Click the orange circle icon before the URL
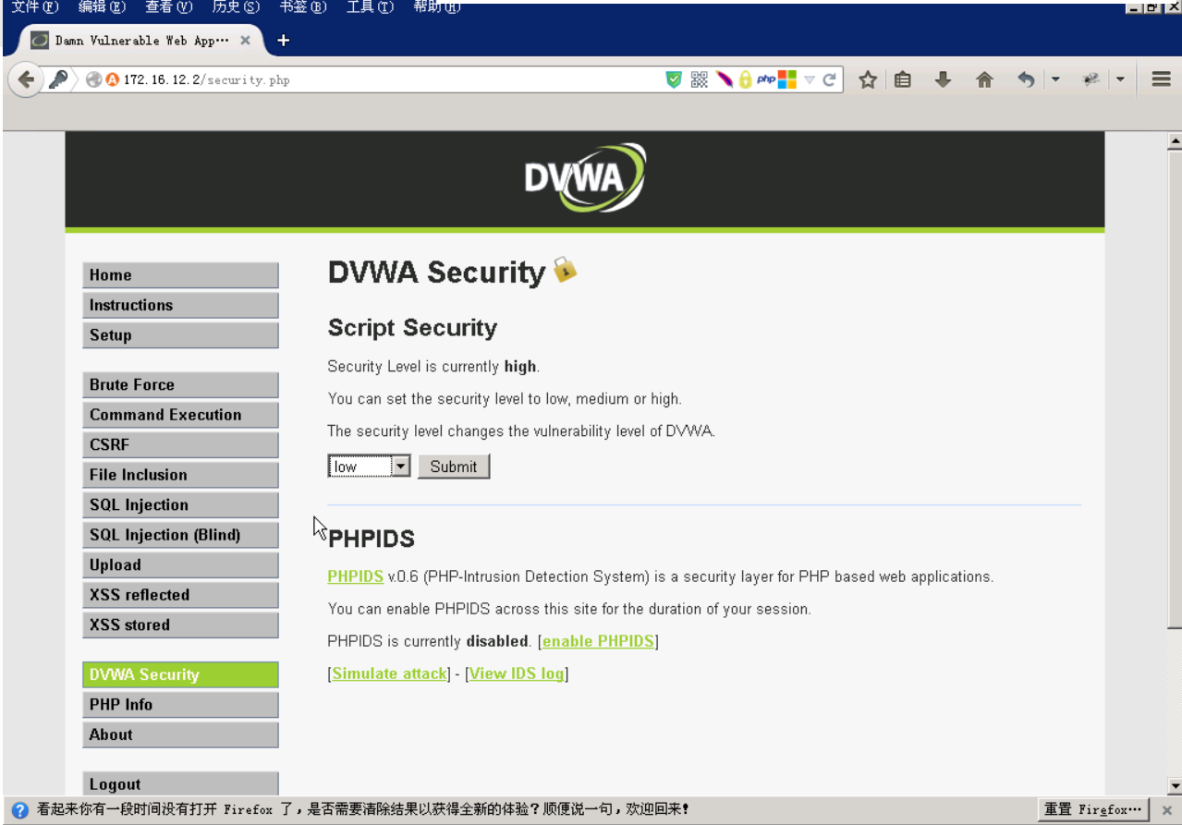The width and height of the screenshot is (1182, 825). click(x=113, y=80)
